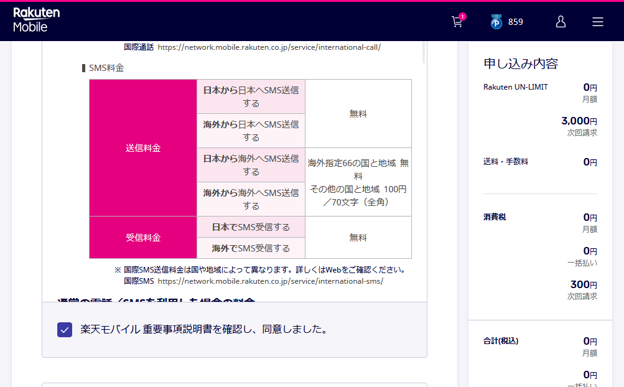Open the international-sms service URL

coord(270,281)
